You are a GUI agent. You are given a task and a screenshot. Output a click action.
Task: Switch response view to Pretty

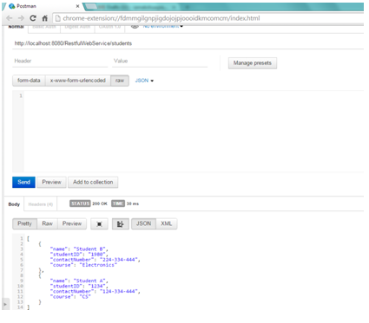24,223
